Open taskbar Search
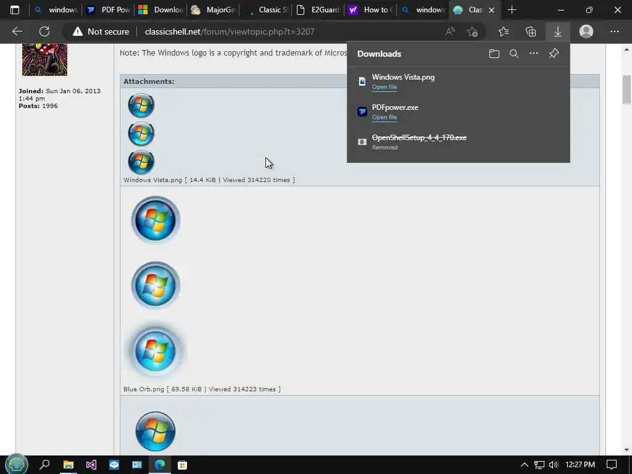Image resolution: width=632 pixels, height=474 pixels. click(x=44, y=465)
